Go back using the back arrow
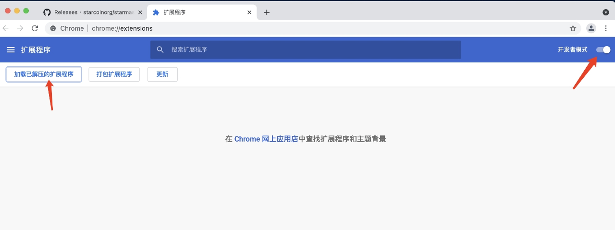Screen dimensions: 615x230 click(6, 28)
